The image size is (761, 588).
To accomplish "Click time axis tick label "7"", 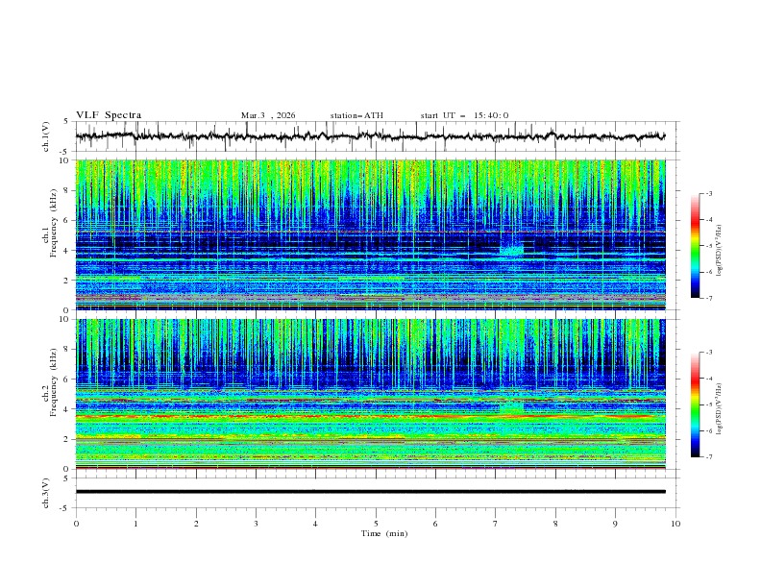I will (x=496, y=524).
